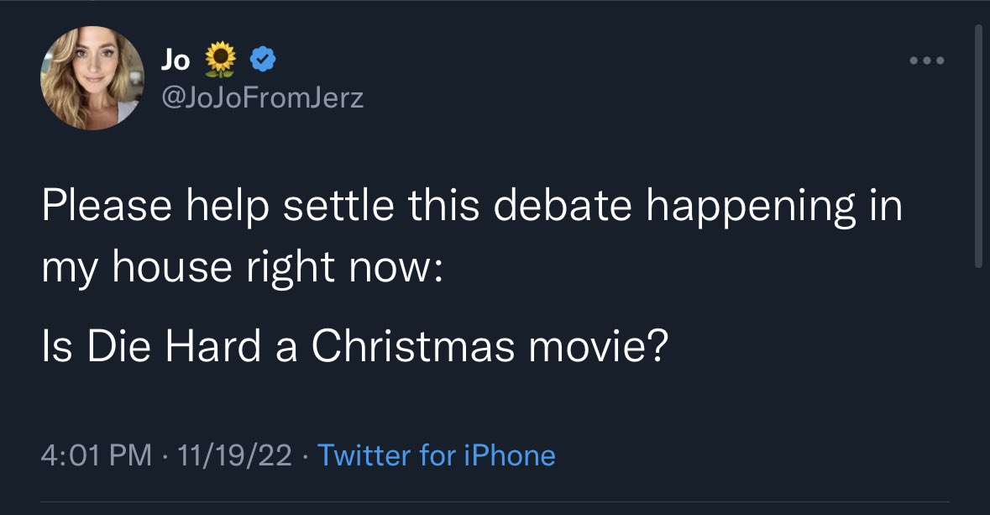Click the blue verified checkmark badge
The width and height of the screenshot is (990, 515).
coord(263,60)
